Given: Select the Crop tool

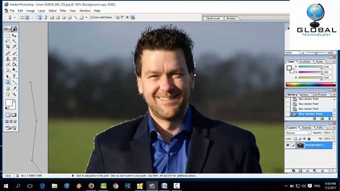Looking at the screenshot, I should (x=8, y=47).
